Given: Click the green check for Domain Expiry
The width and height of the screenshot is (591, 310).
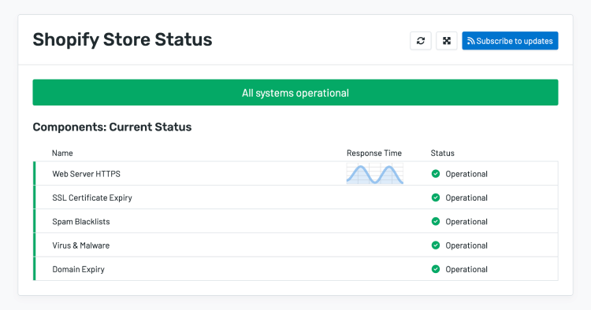Looking at the screenshot, I should pos(436,269).
